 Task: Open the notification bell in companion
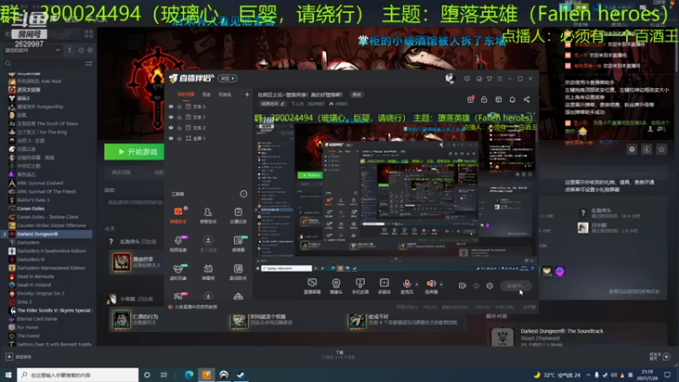[x=513, y=99]
